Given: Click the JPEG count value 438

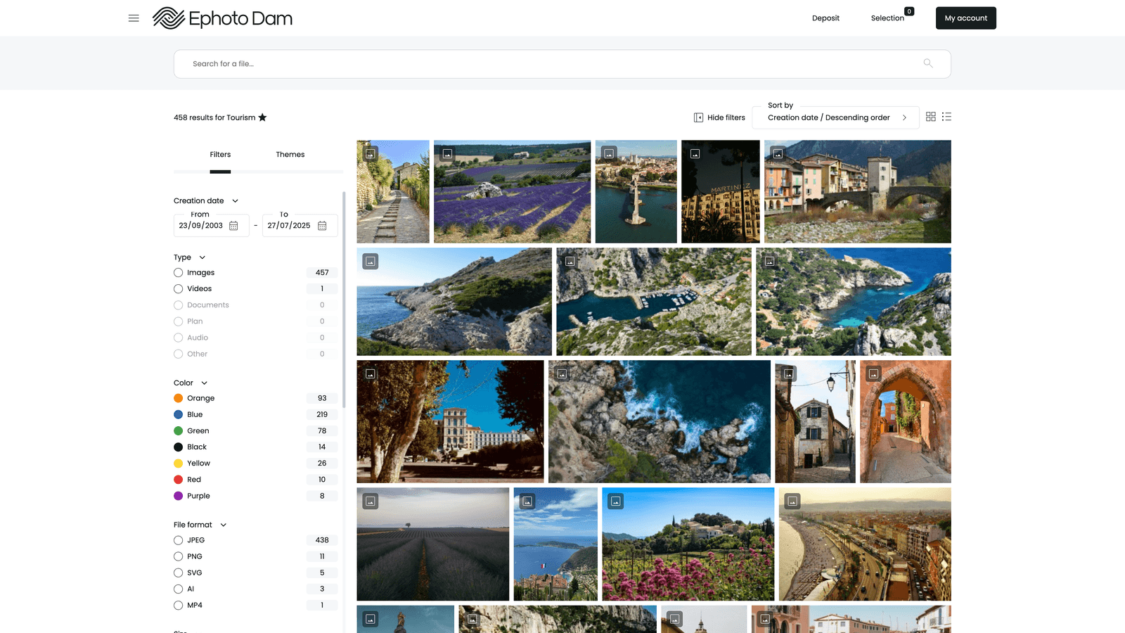Looking at the screenshot, I should pos(322,540).
